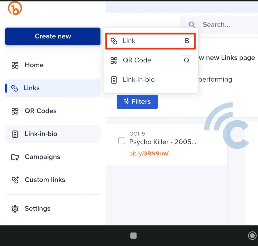Click the Filters sliders control
The image size is (258, 246).
click(137, 102)
